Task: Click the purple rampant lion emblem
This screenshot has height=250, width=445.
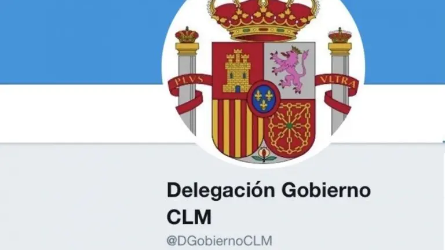Action: pyautogui.click(x=290, y=68)
